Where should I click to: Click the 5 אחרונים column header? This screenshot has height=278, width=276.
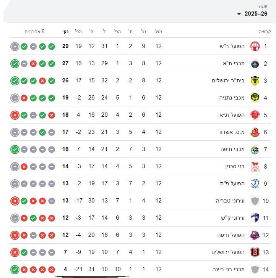(34, 31)
